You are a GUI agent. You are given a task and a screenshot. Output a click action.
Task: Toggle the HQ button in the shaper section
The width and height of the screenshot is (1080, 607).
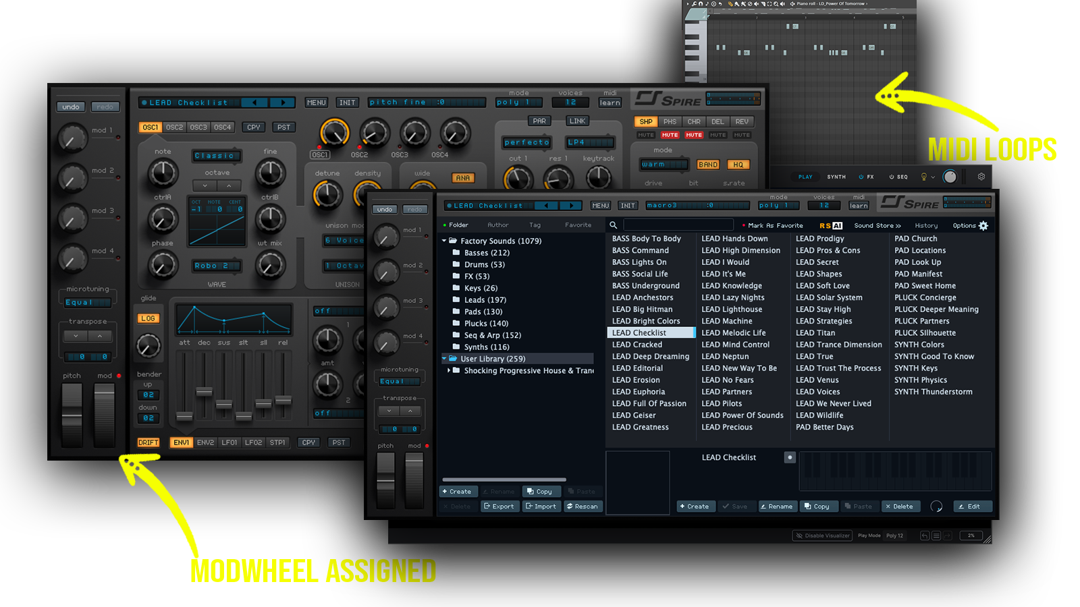click(x=738, y=165)
